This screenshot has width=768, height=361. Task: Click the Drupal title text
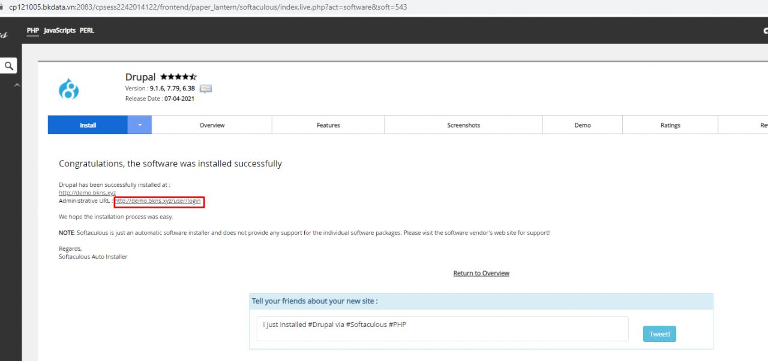[x=140, y=77]
